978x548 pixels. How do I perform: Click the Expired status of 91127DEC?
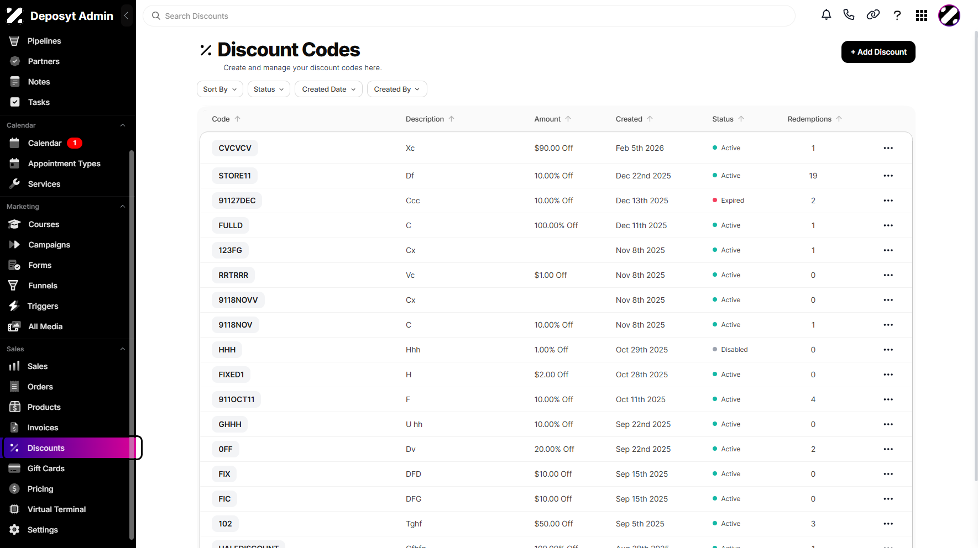coord(728,201)
